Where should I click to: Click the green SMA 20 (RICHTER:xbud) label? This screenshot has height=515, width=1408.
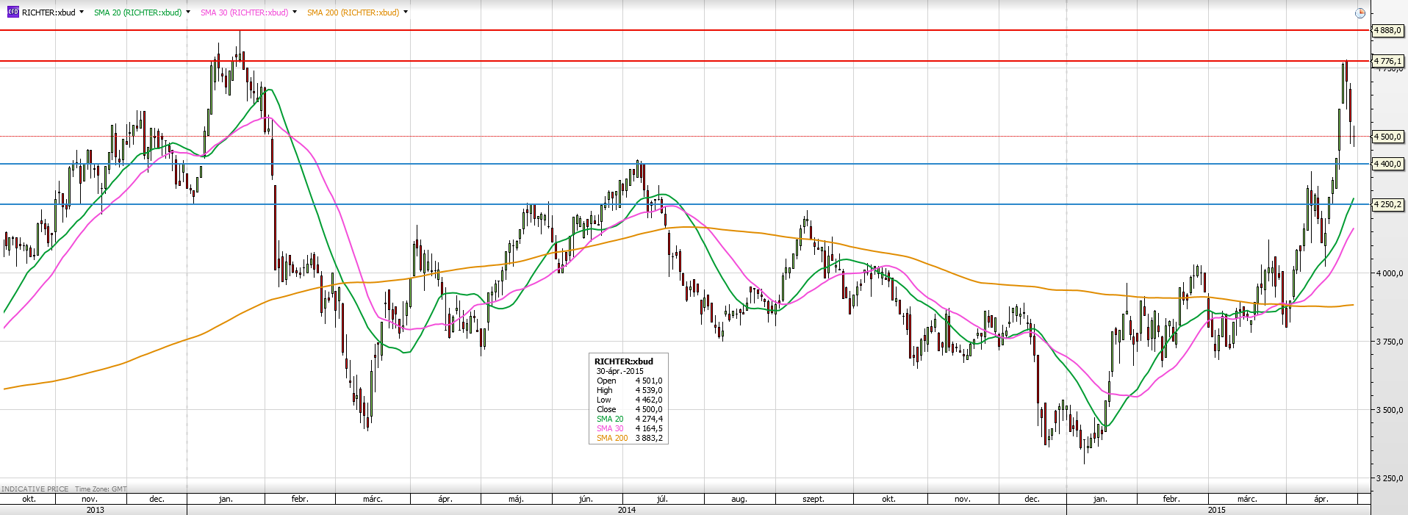137,12
